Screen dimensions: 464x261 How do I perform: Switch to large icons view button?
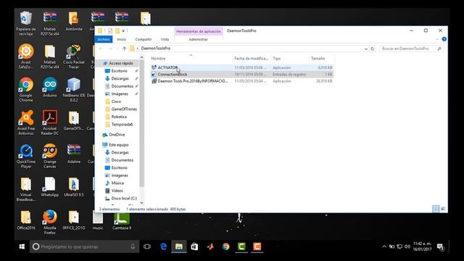coord(443,209)
